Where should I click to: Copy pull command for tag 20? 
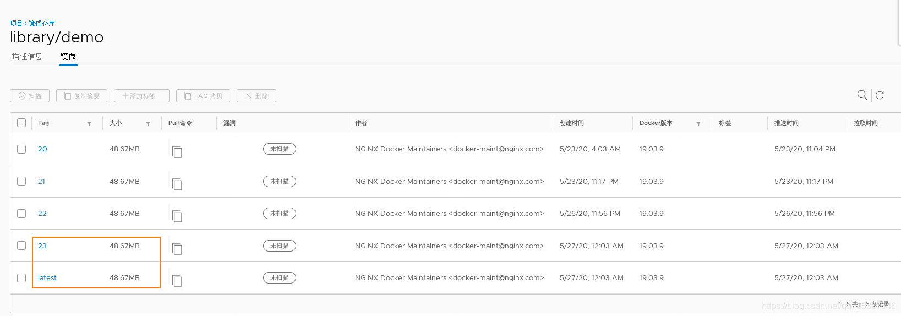tap(177, 151)
